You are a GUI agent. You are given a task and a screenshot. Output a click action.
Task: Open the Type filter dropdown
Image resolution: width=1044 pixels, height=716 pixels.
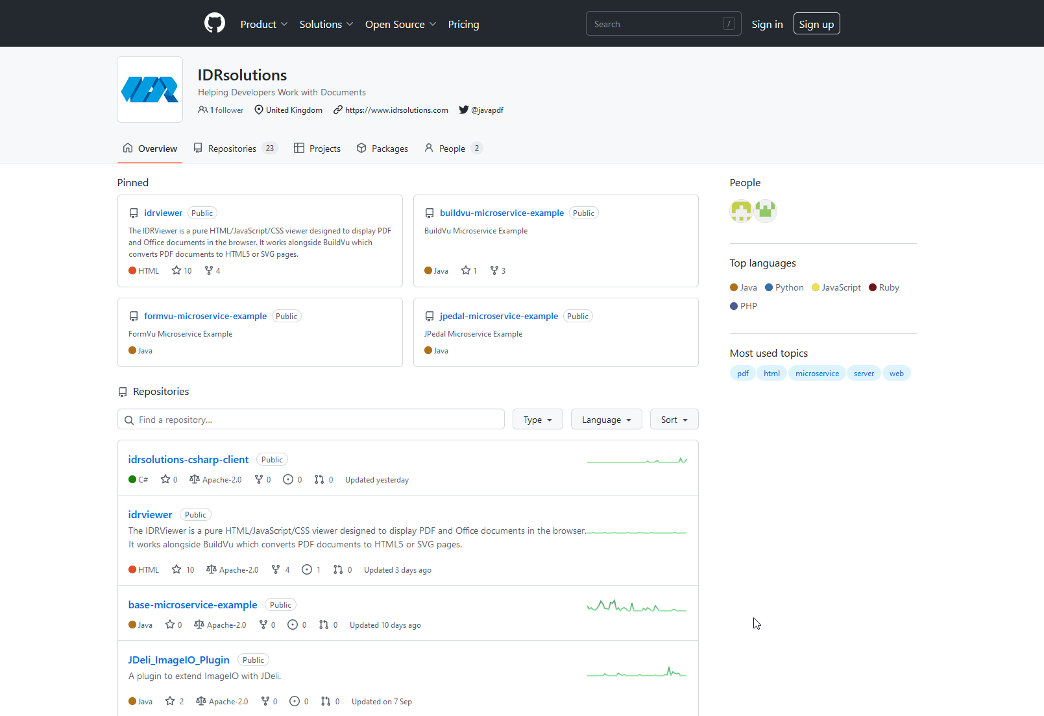tap(537, 419)
